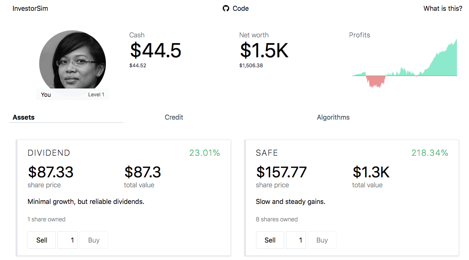Click the Code link in the header
This screenshot has height=260, width=469.
(x=241, y=8)
